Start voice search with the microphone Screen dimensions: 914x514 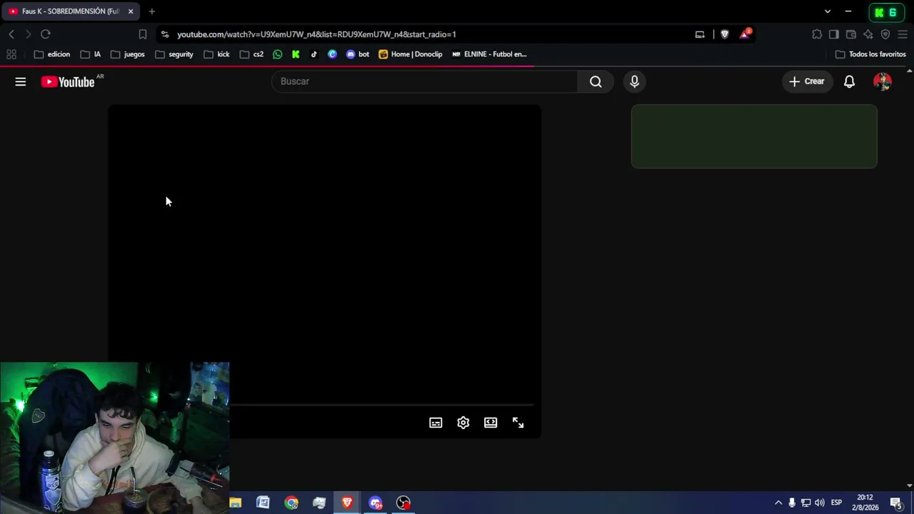[x=634, y=81]
